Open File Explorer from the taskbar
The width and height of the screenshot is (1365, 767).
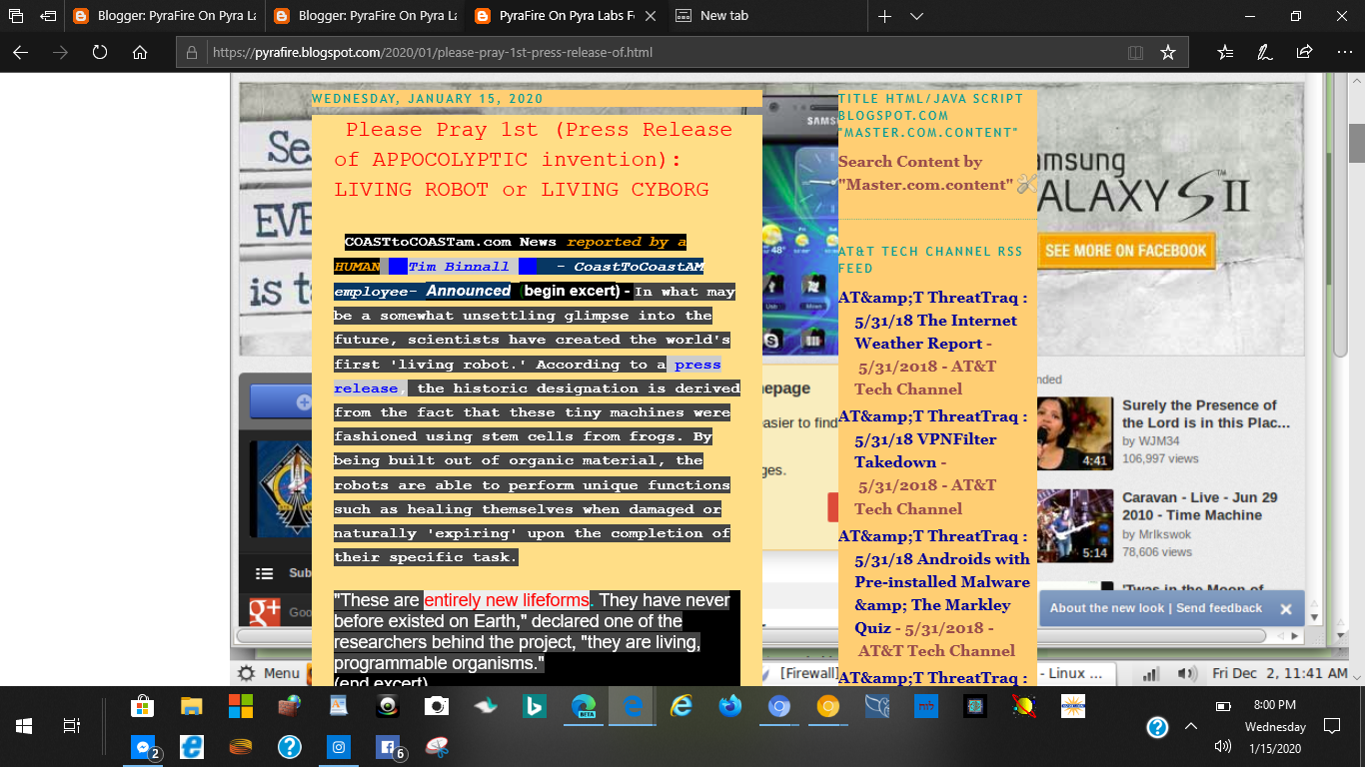(x=192, y=706)
